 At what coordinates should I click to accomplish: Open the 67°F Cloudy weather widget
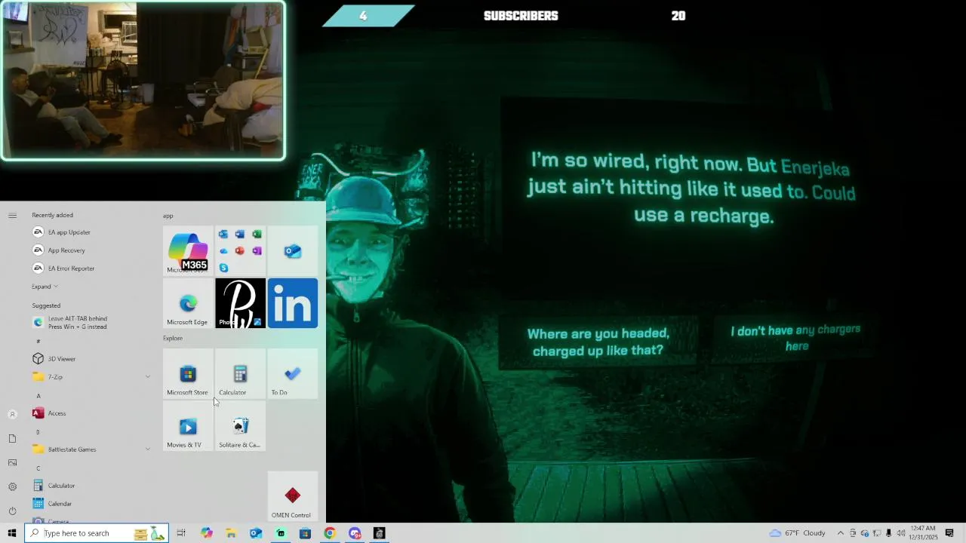[798, 533]
